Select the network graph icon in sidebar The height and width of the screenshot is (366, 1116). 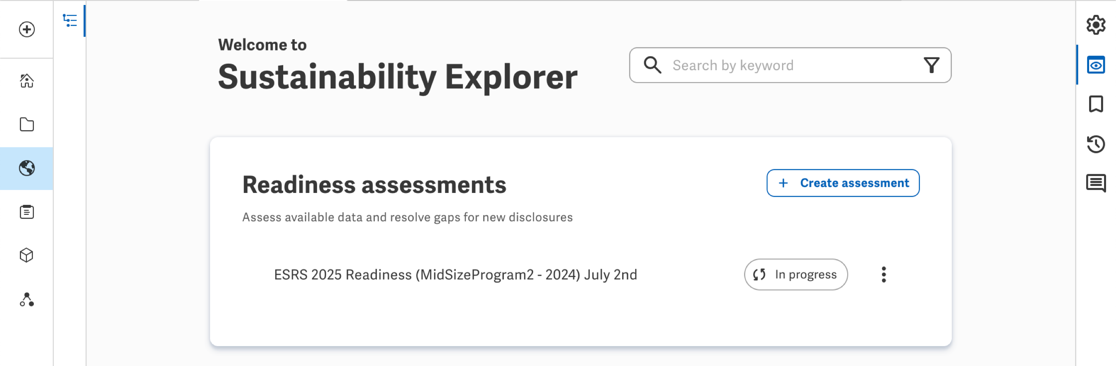(27, 299)
